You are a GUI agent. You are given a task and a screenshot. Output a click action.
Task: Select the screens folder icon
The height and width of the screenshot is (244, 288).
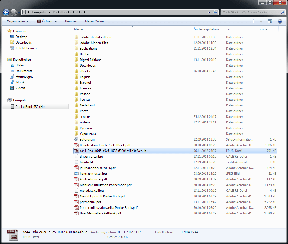[x=77, y=116]
